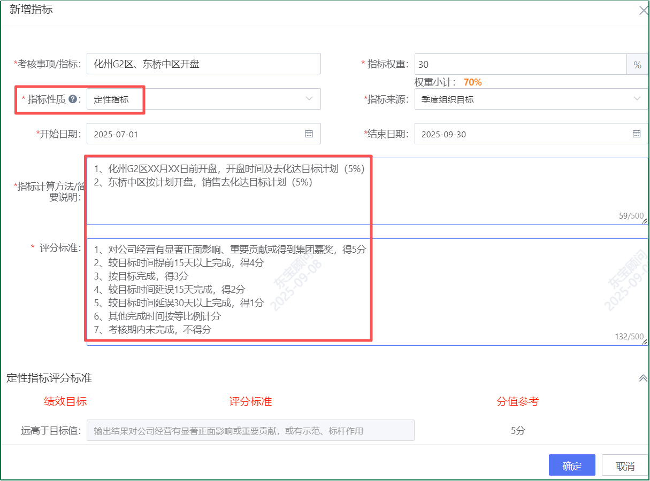Expand the 指标来源 dropdown showing 季度组织目标

point(531,99)
